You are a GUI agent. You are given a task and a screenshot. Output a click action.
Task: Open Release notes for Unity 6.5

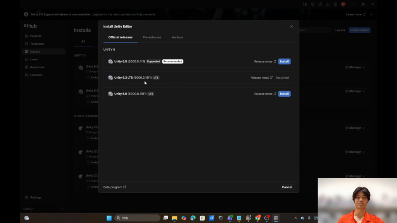tap(265, 62)
